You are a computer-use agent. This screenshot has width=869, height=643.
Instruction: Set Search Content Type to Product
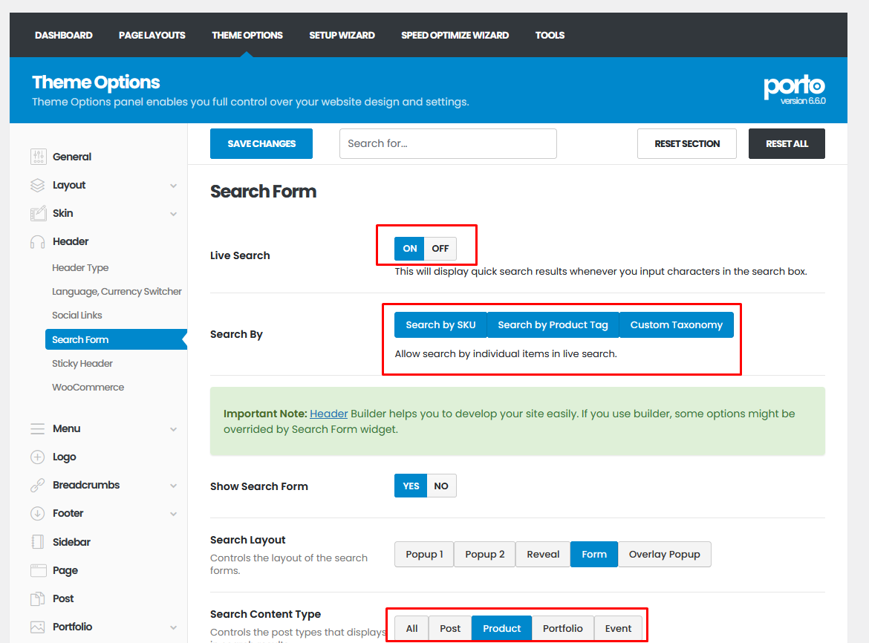click(x=501, y=629)
